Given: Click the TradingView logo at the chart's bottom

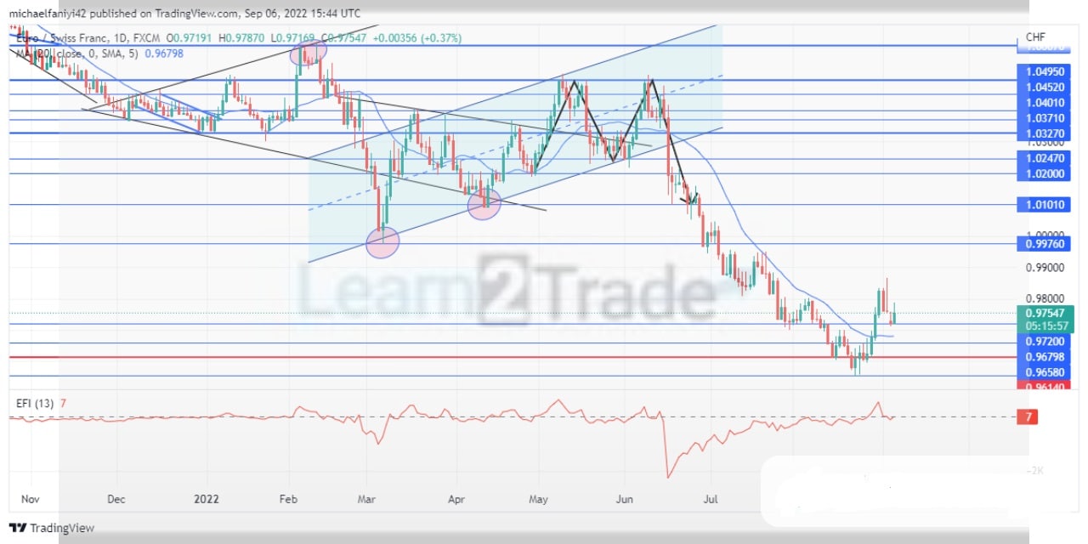Looking at the screenshot, I should pyautogui.click(x=52, y=529).
